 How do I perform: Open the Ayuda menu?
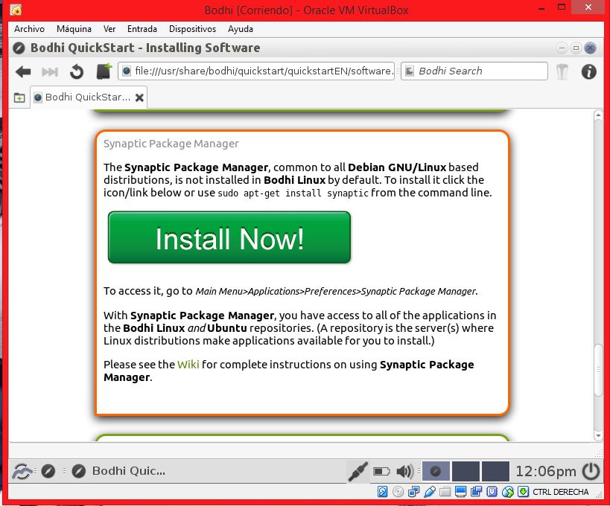click(241, 29)
